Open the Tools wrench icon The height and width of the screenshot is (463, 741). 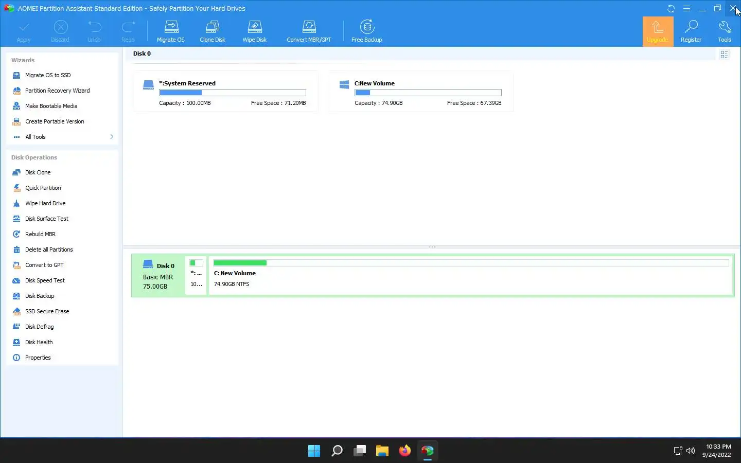coord(725,27)
